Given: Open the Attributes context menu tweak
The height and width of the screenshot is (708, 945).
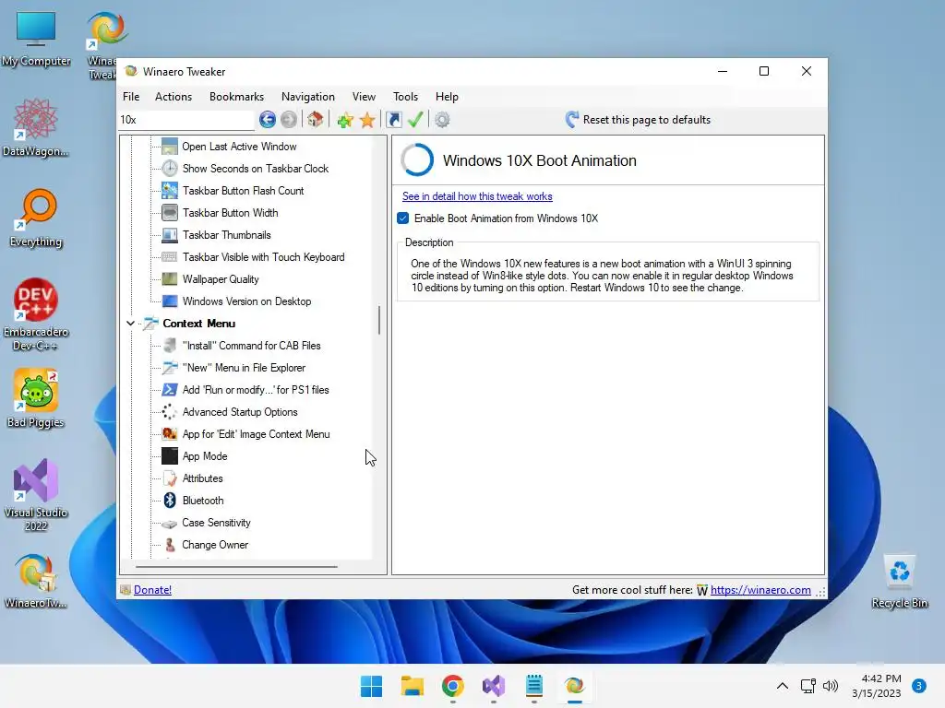Looking at the screenshot, I should [x=202, y=478].
